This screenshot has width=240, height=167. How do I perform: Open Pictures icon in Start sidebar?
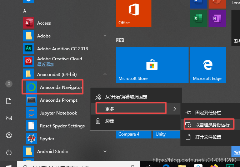[x=9, y=118]
